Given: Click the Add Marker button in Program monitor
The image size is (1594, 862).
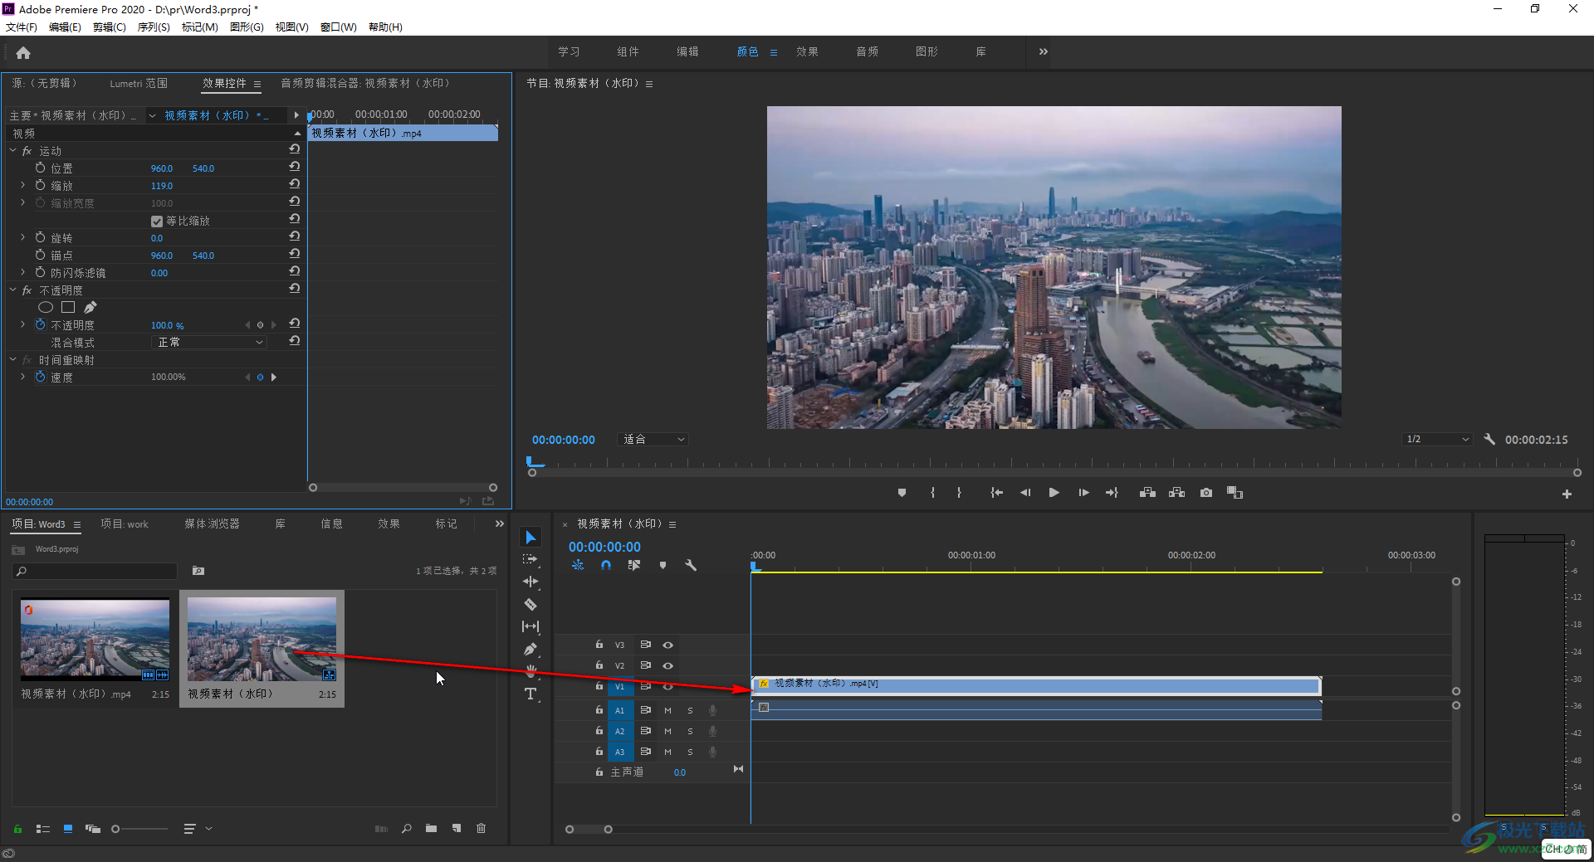Looking at the screenshot, I should coord(902,493).
